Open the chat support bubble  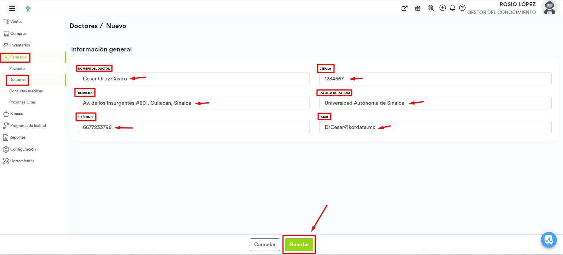549,240
